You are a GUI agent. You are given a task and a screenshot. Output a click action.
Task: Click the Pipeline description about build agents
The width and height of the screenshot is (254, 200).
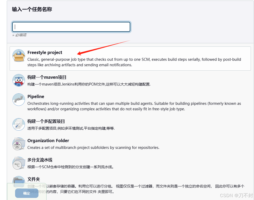pyautogui.click(x=134, y=106)
